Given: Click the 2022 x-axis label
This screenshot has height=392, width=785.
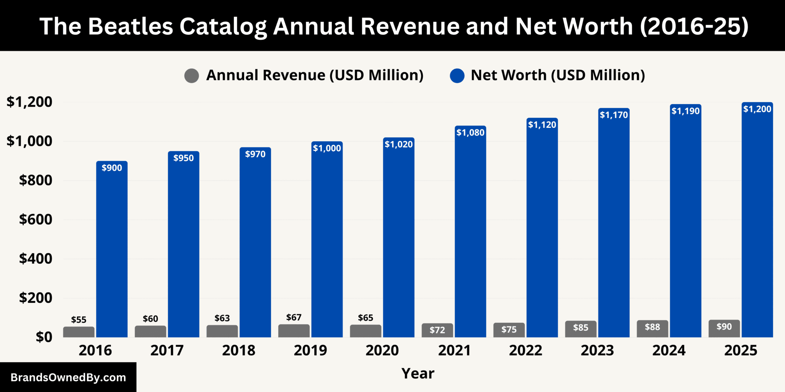Looking at the screenshot, I should 526,350.
